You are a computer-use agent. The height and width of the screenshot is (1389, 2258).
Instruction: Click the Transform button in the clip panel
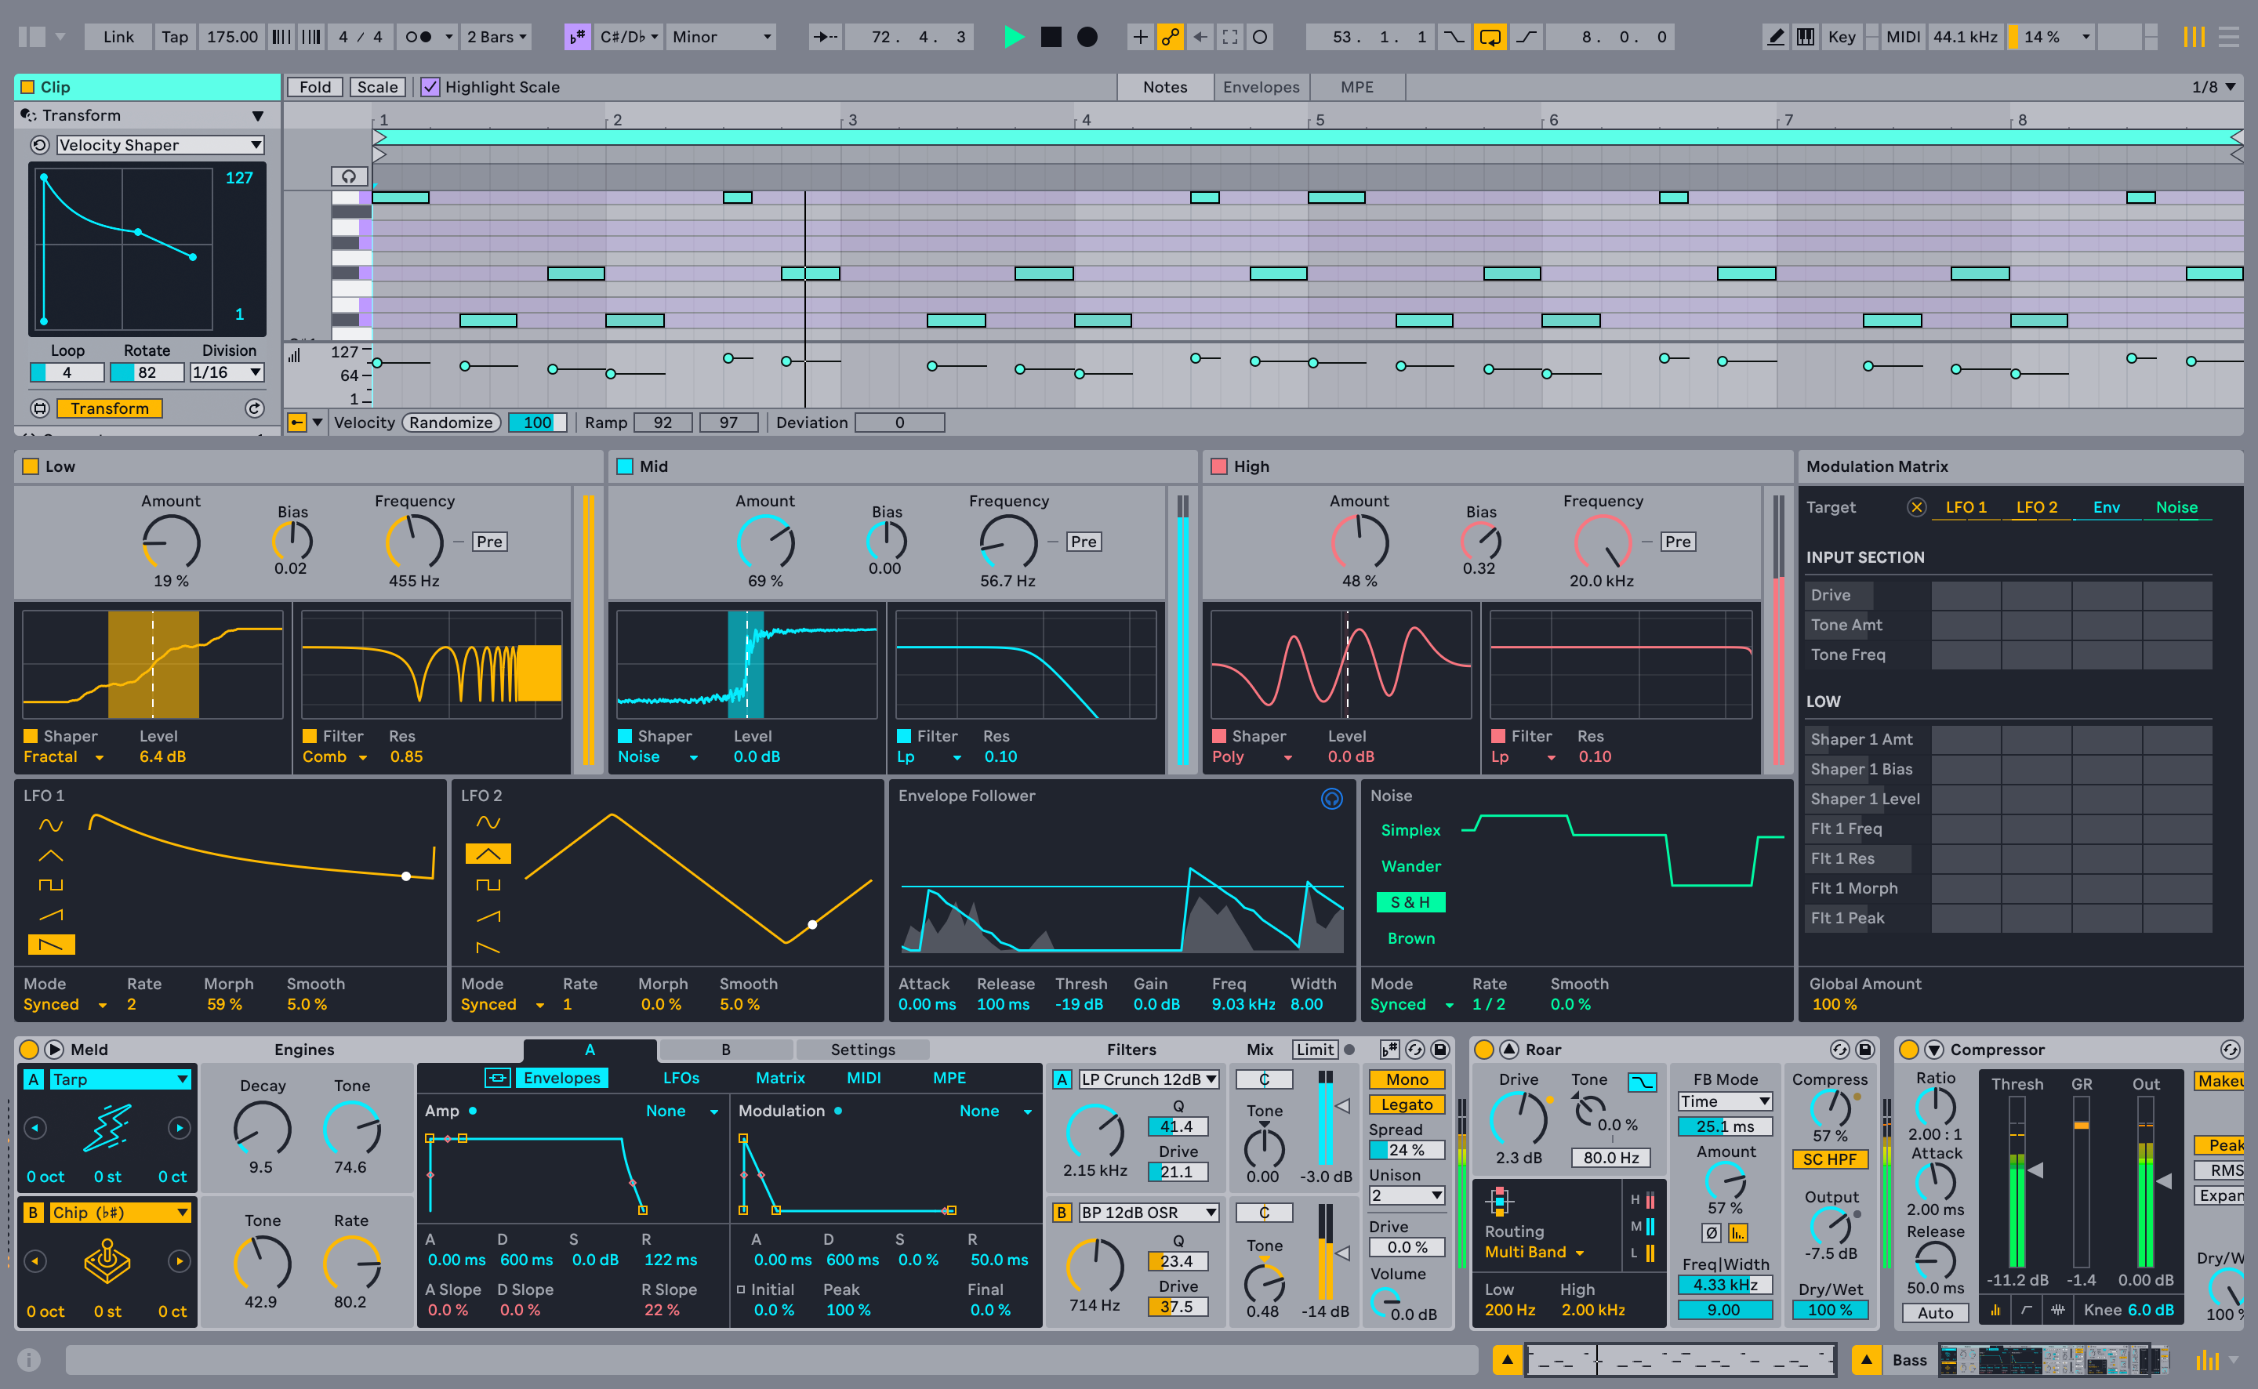coord(109,408)
